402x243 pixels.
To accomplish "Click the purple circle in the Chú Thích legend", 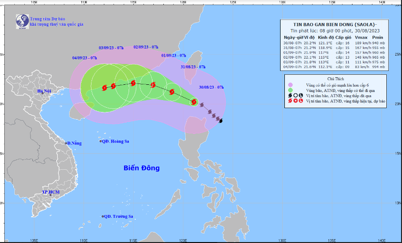I will click(x=291, y=84).
